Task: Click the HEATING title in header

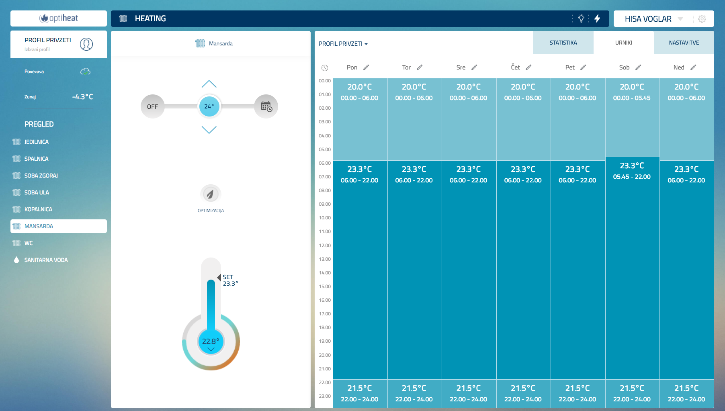Action: tap(150, 18)
